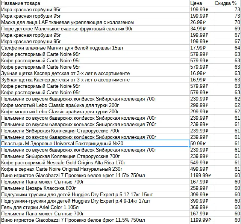Select discount value 69
The image size is (241, 224).
(x=227, y=29)
